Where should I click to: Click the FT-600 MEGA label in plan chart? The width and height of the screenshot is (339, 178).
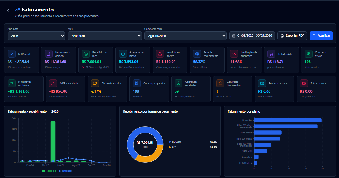(x=246, y=163)
